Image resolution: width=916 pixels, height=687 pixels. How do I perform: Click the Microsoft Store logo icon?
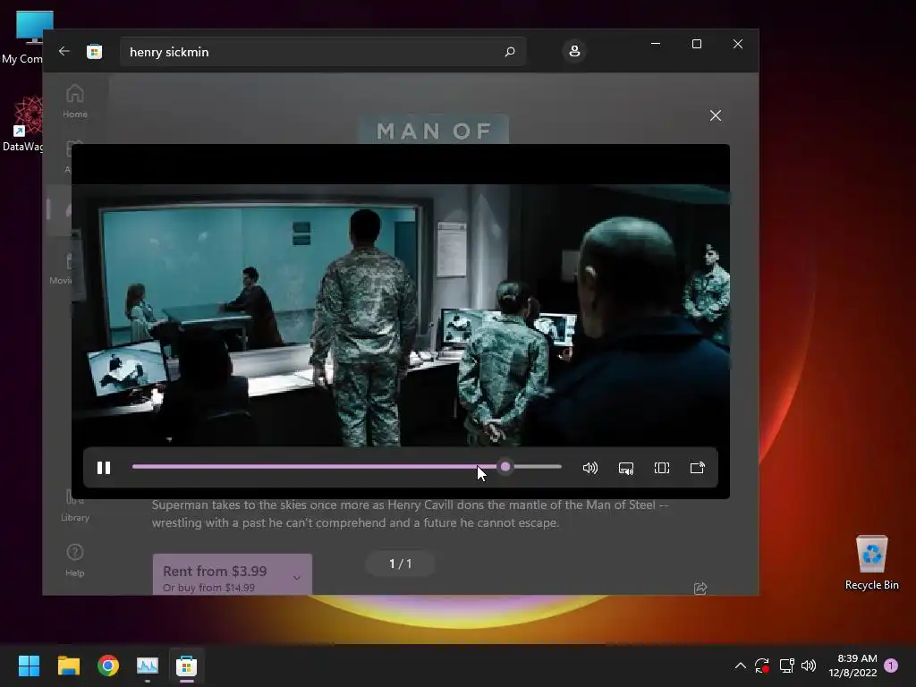95,51
